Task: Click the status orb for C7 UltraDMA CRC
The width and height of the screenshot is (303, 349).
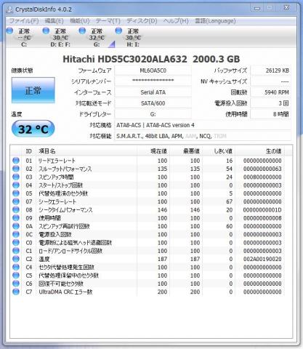Action: 16,292
